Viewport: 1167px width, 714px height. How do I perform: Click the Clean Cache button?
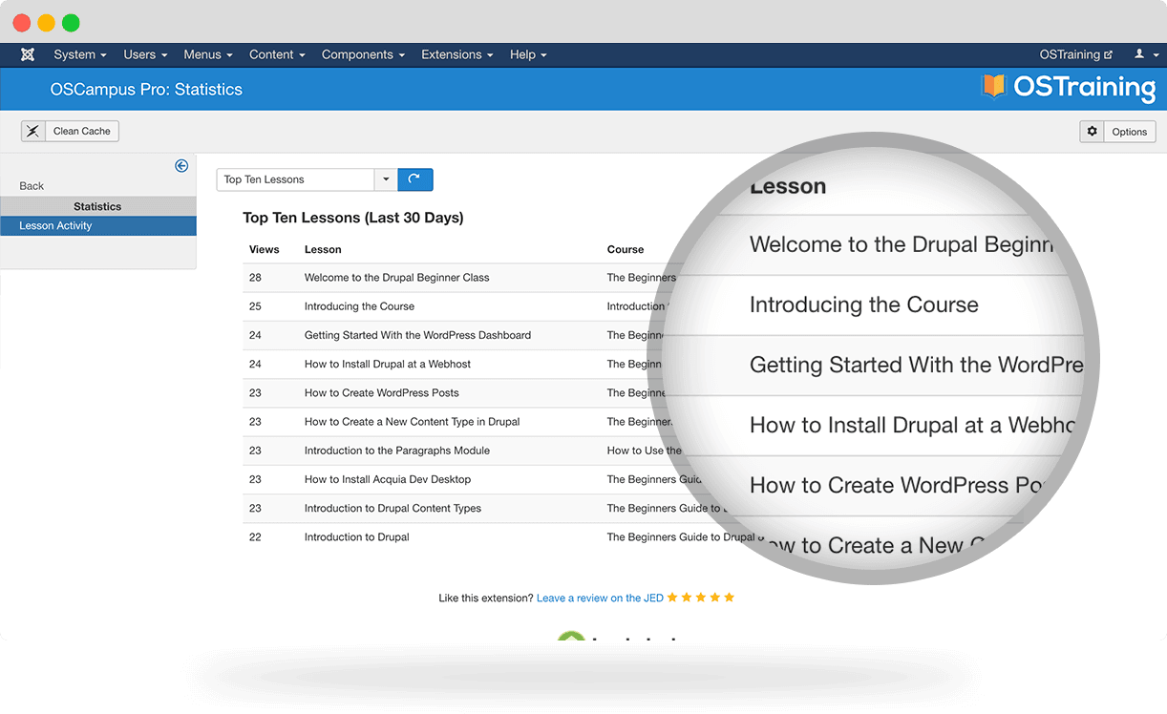[71, 131]
